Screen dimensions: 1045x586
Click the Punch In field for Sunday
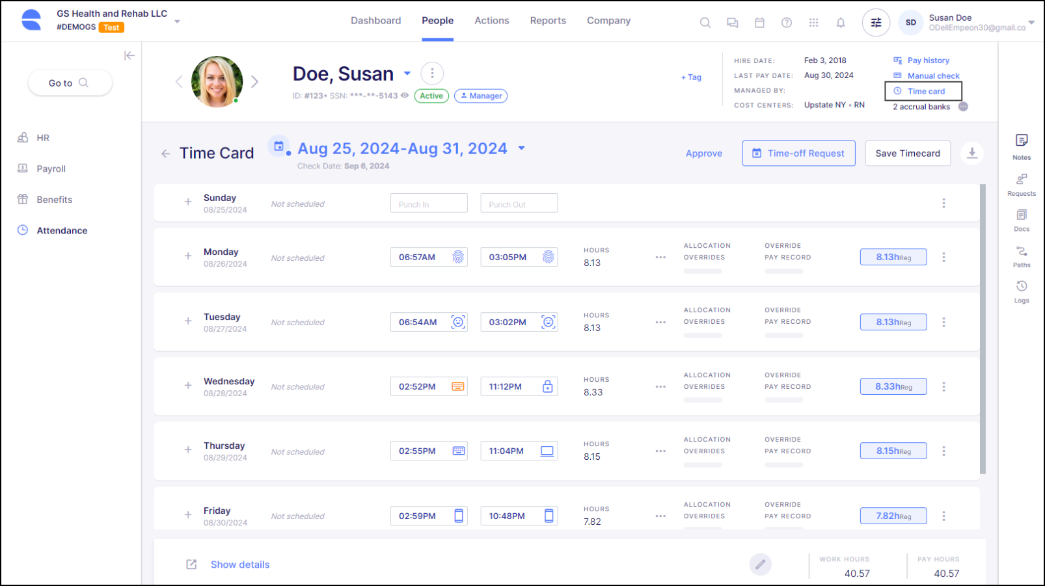[429, 203]
